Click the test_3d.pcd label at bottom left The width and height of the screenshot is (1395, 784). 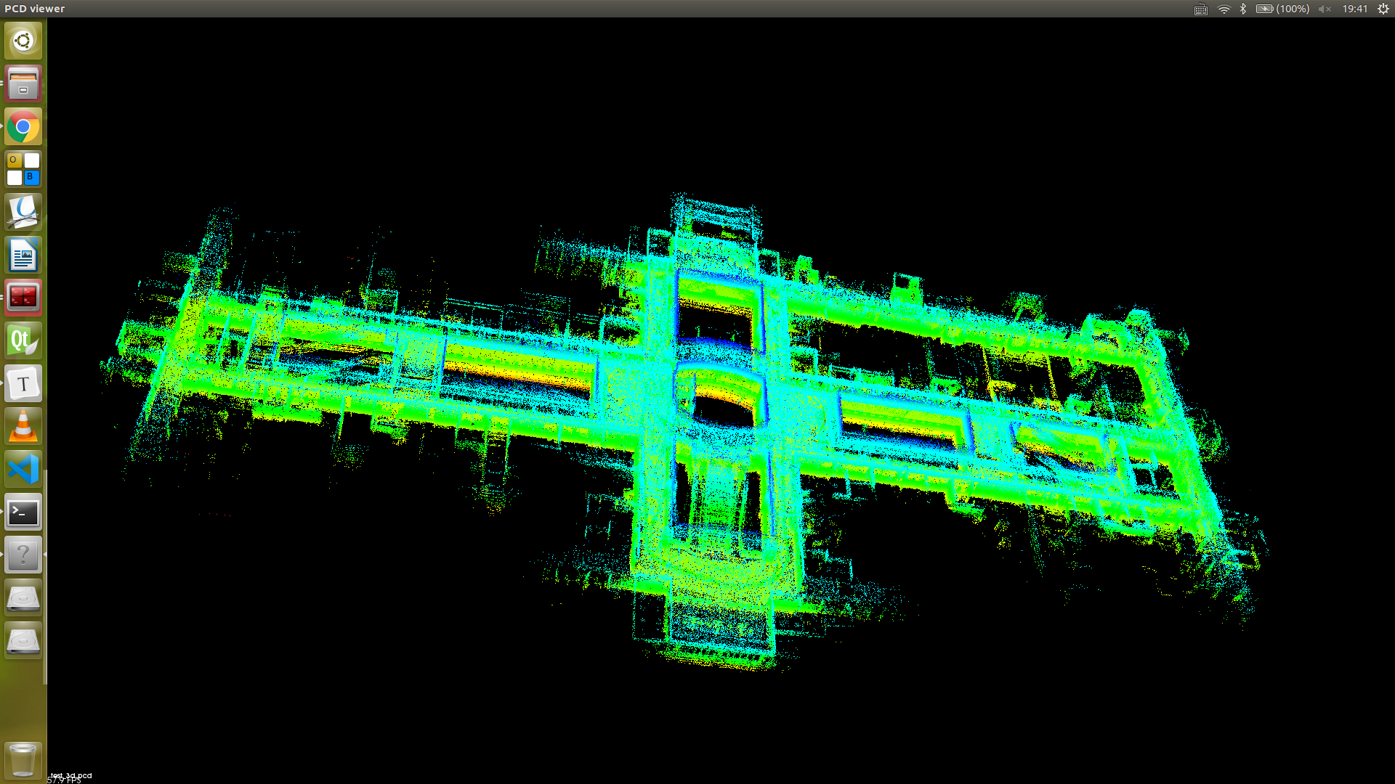point(70,775)
